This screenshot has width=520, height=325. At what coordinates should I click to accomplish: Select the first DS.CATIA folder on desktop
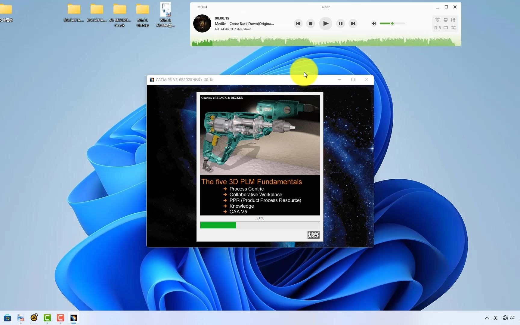pos(74,13)
